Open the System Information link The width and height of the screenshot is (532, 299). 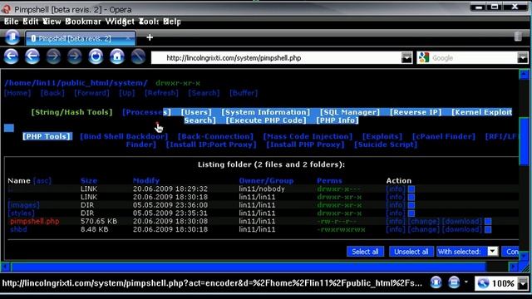[x=266, y=112]
